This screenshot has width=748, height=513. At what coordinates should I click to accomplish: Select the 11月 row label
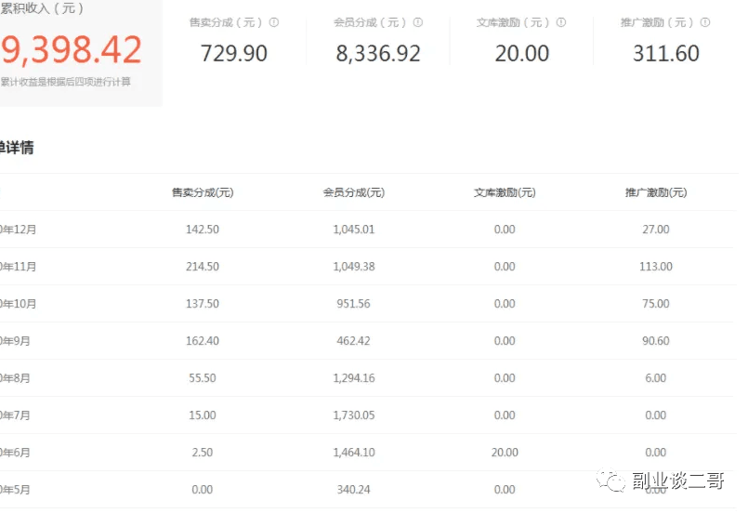[19, 267]
